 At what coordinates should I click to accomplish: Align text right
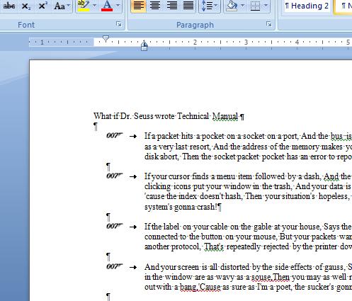172,6
